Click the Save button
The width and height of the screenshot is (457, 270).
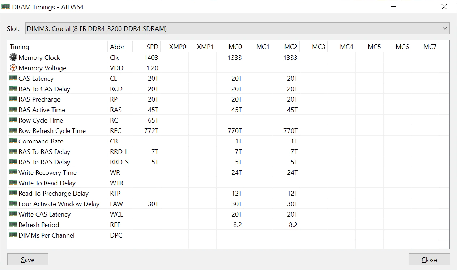tap(27, 259)
